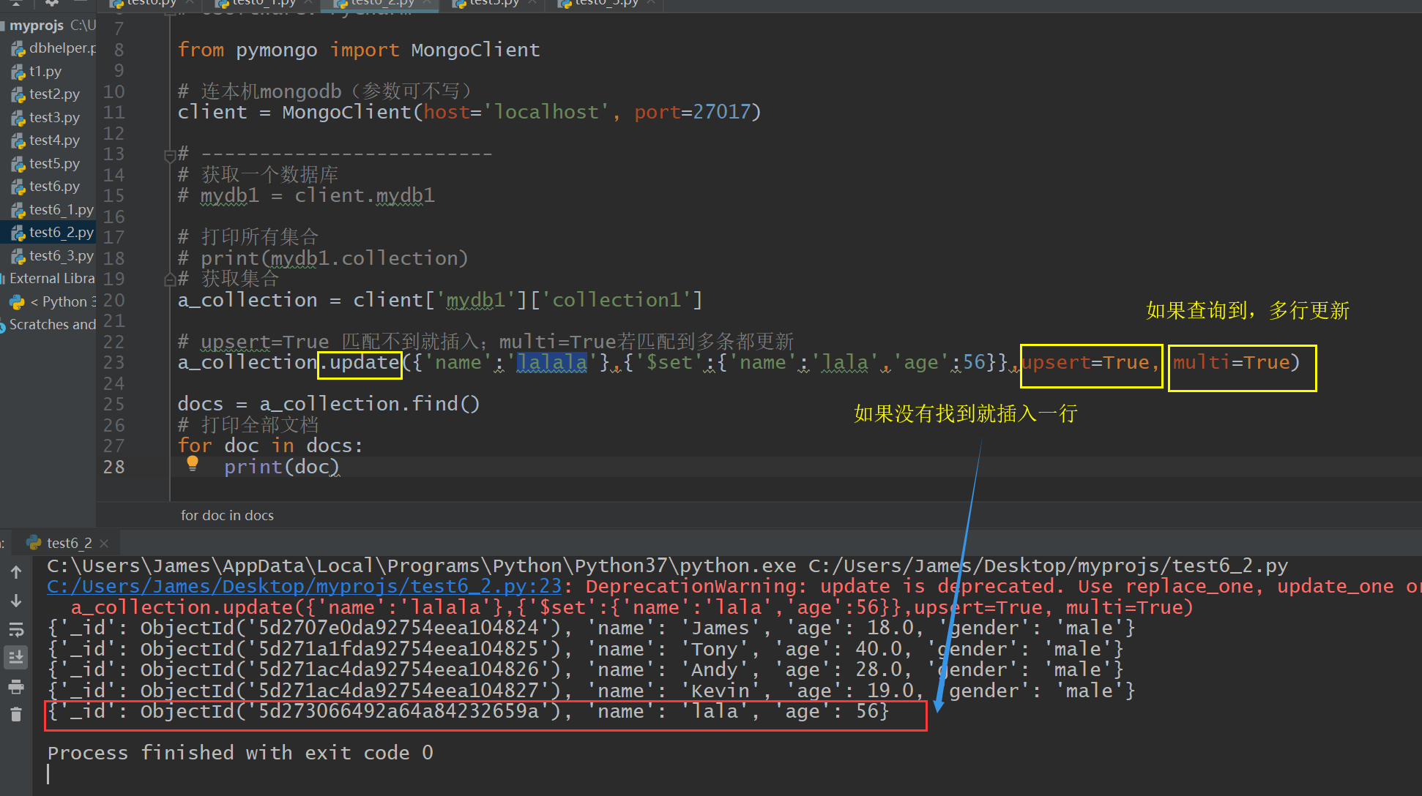
Task: Click line number 23 in the gutter
Action: pos(113,363)
